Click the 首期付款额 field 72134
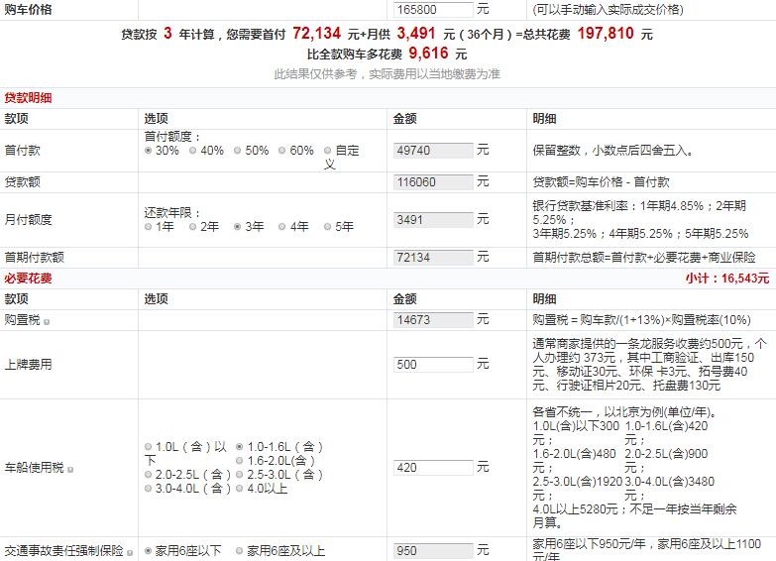Screen dimensions: 776x561 (433, 258)
